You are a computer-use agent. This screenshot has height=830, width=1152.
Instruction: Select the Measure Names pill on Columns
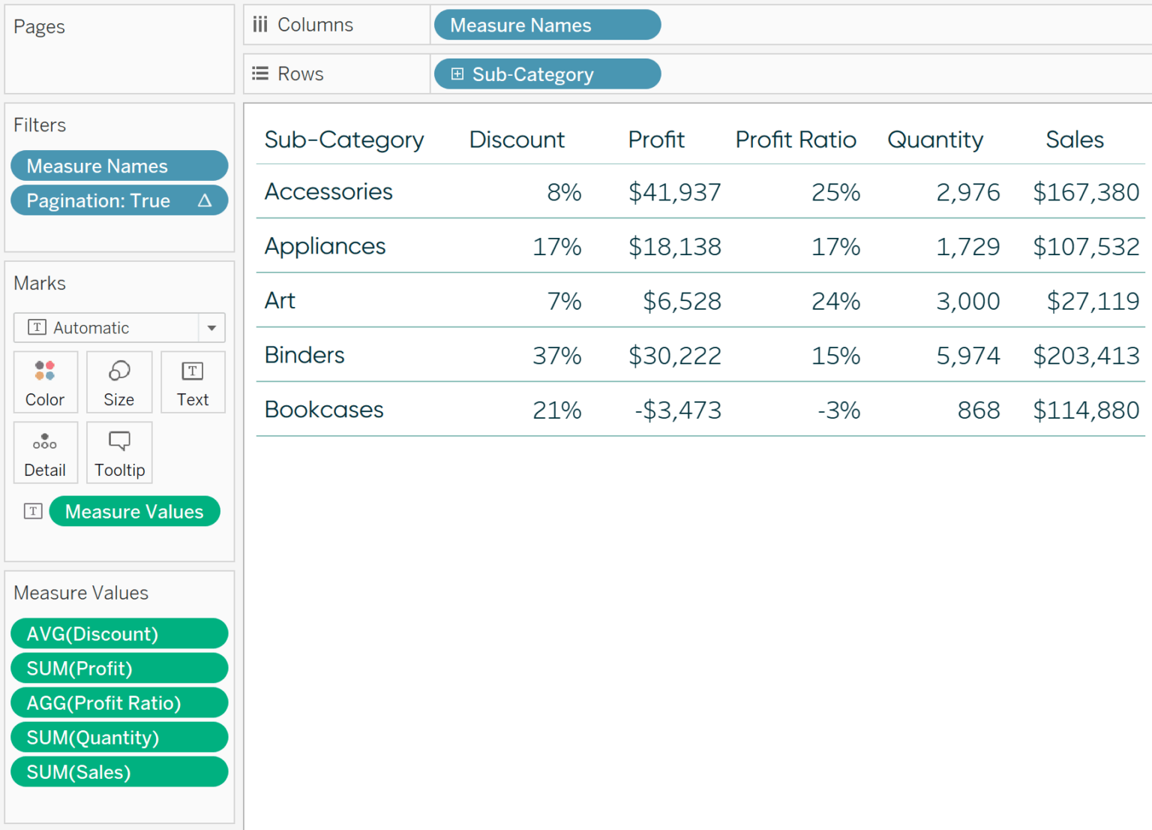547,24
